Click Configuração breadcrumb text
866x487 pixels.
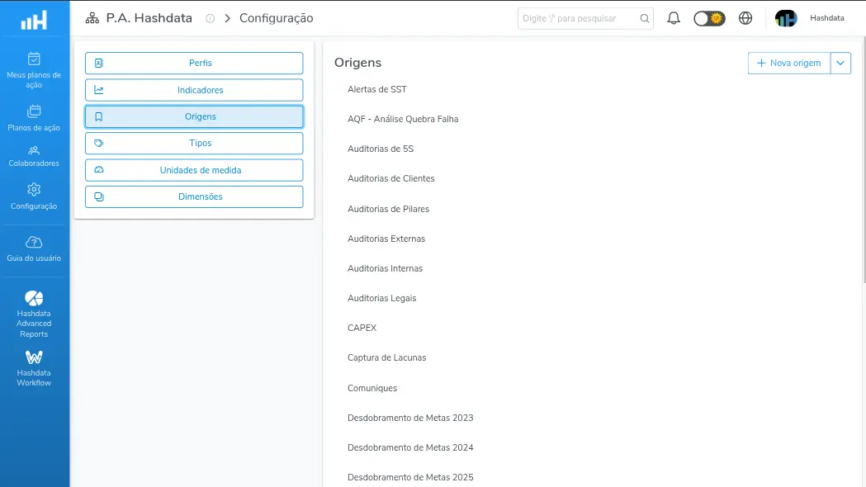[277, 18]
